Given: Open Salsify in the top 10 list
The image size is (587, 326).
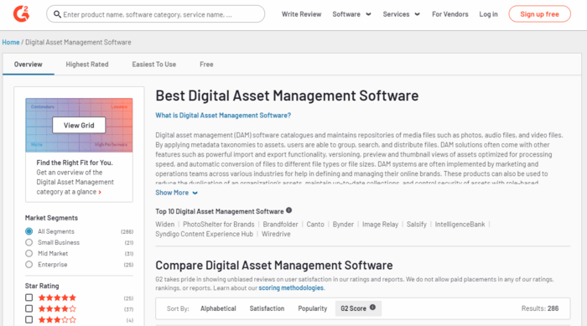Looking at the screenshot, I should click(x=416, y=225).
